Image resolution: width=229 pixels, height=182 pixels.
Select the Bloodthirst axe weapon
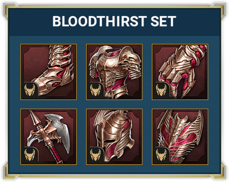click(x=49, y=136)
